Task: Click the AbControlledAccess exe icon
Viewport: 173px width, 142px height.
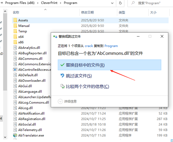Action: click(x=15, y=70)
